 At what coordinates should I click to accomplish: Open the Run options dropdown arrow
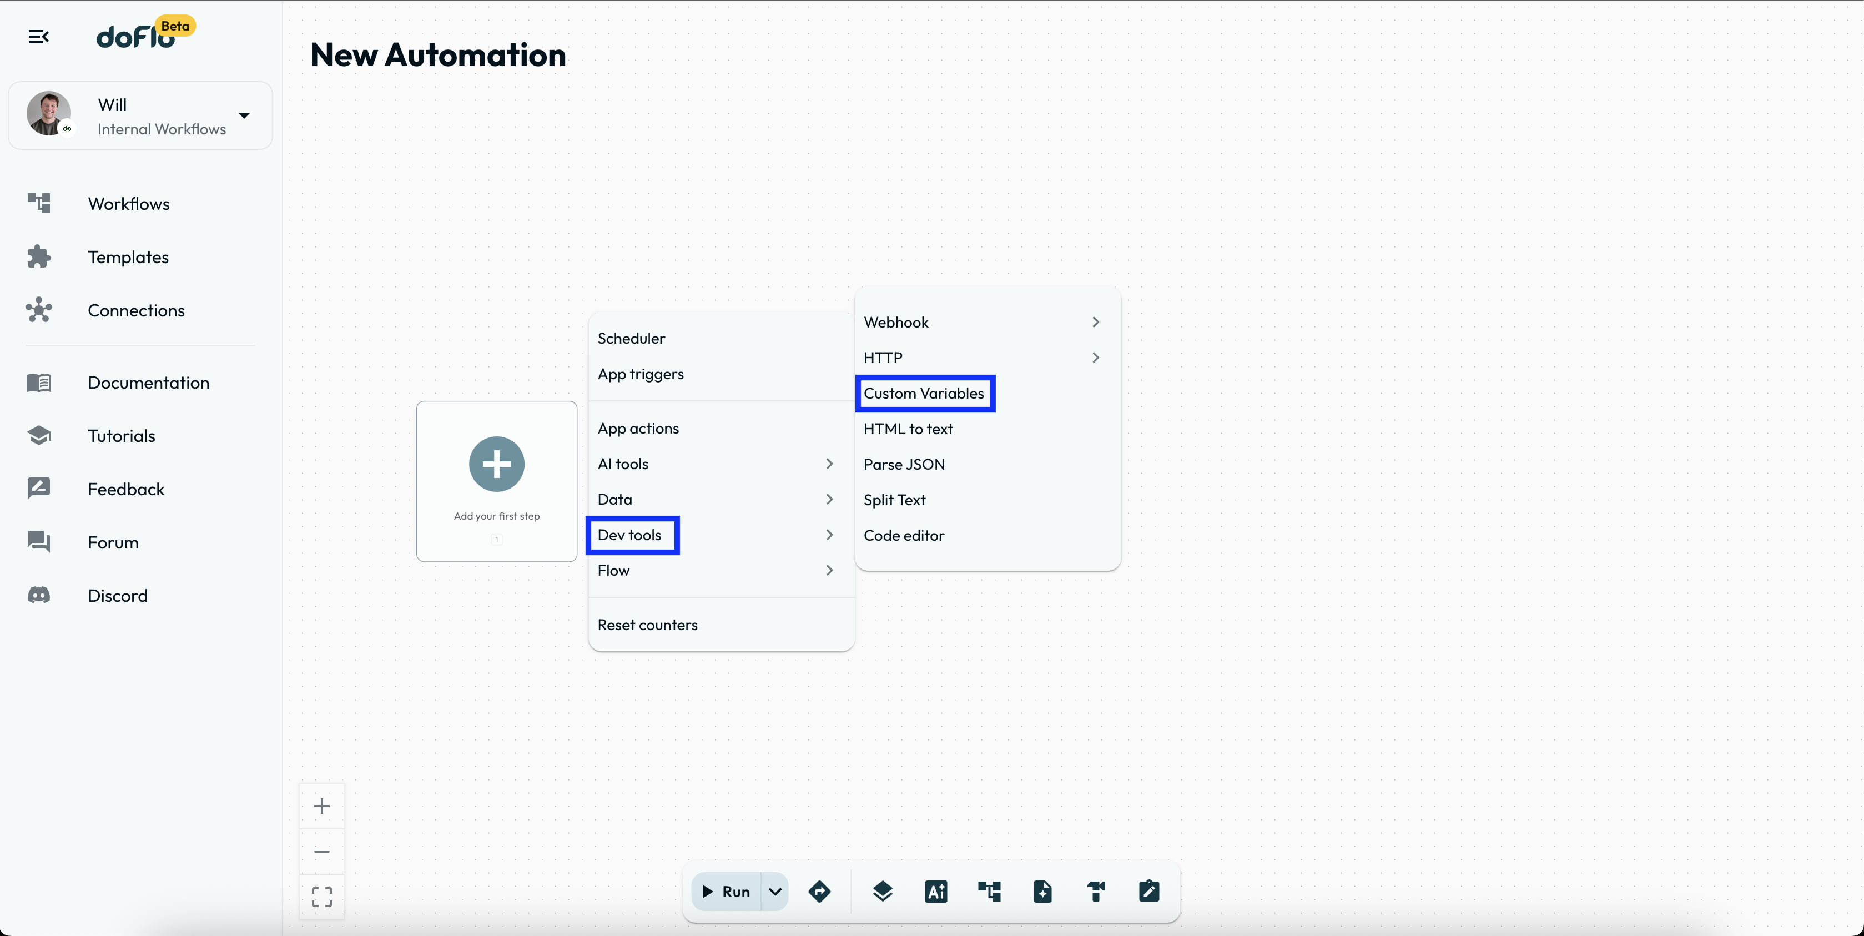click(775, 891)
